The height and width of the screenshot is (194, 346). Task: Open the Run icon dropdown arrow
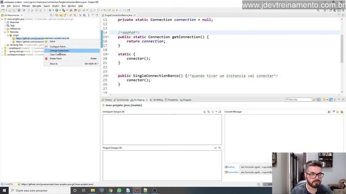point(59,10)
